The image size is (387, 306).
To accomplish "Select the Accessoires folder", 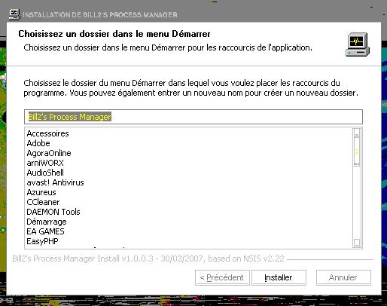I will click(x=47, y=133).
